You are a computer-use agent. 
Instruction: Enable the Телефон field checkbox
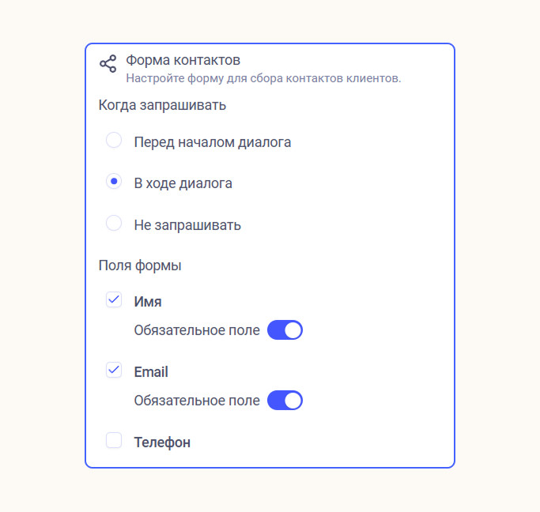coord(114,441)
